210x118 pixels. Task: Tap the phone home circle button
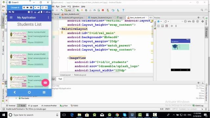[29, 92]
